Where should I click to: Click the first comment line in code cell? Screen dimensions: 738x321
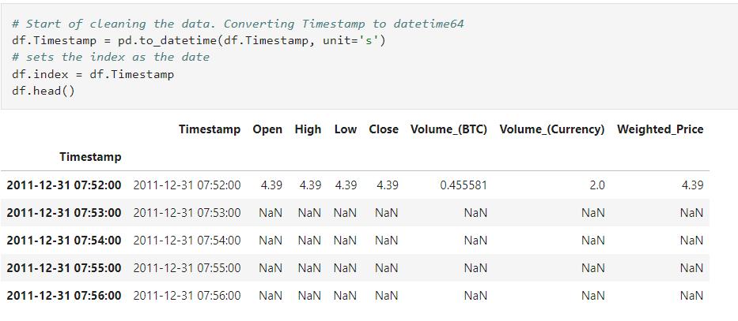[x=237, y=24]
